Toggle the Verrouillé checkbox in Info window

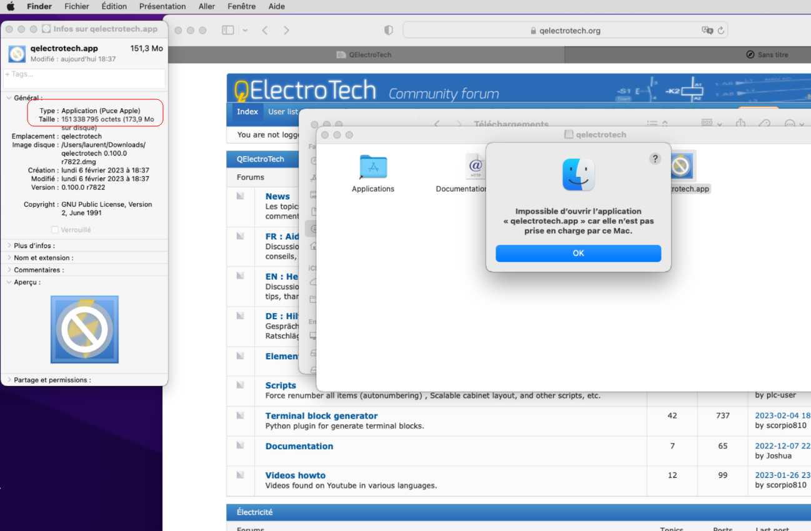(55, 230)
